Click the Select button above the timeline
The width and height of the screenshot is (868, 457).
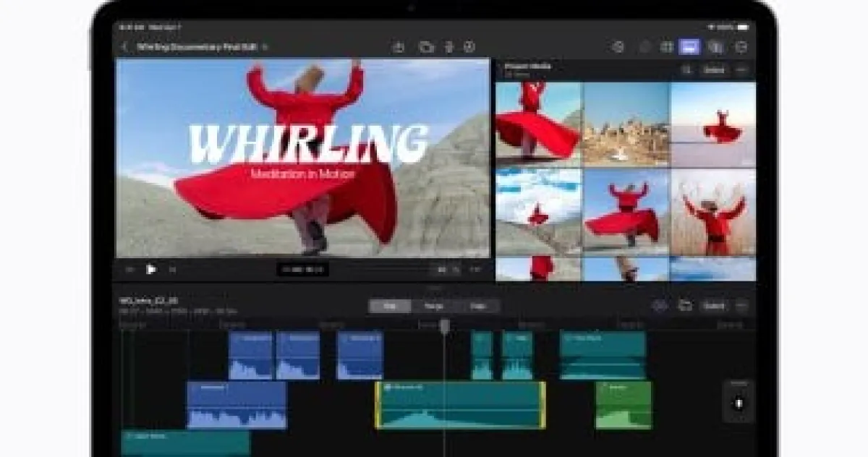pyautogui.click(x=713, y=306)
